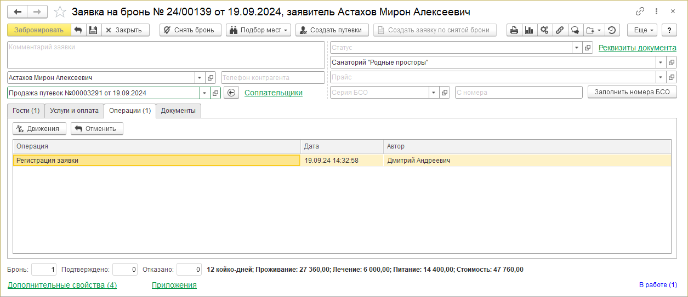The image size is (688, 297).
Task: Click the printer icon in the toolbar
Action: click(x=514, y=30)
